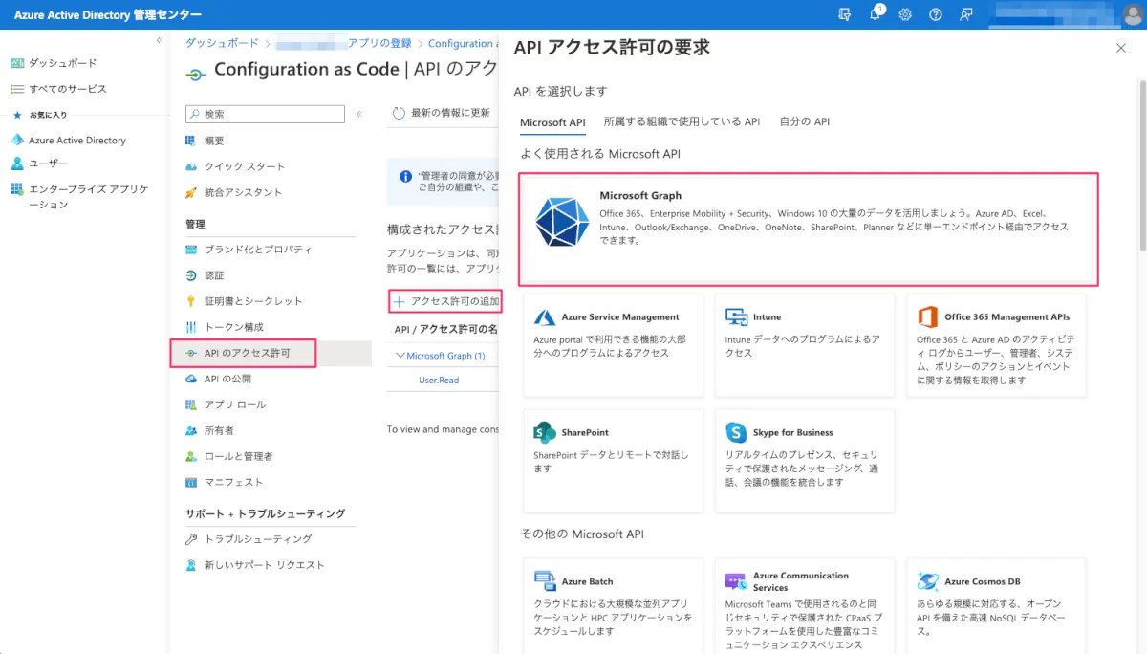
Task: Open the Cloud Shell icon in header
Action: (844, 14)
